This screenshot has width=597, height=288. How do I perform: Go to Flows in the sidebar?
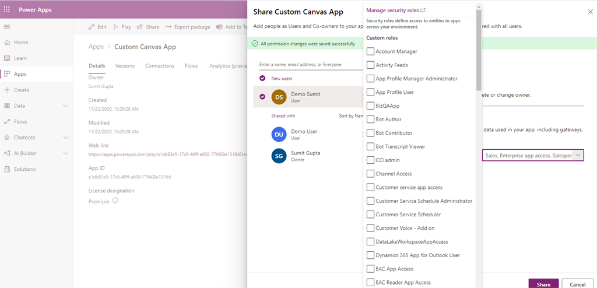(x=20, y=122)
